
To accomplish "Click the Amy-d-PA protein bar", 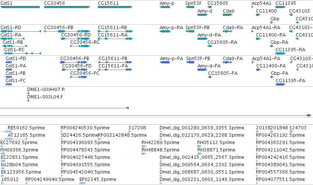I will point(202,70).
